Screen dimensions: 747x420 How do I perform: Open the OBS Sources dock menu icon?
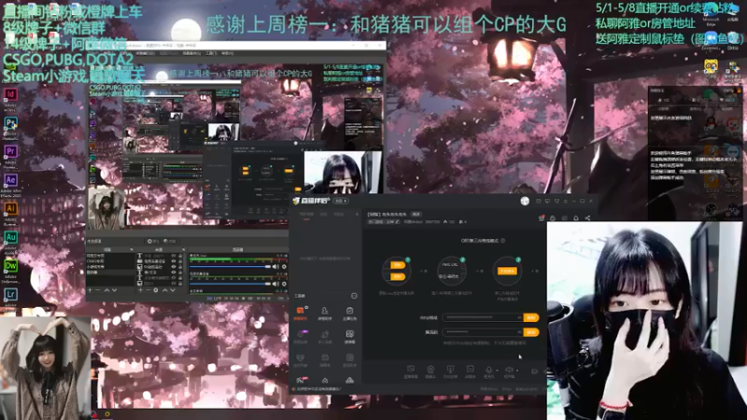tap(183, 249)
